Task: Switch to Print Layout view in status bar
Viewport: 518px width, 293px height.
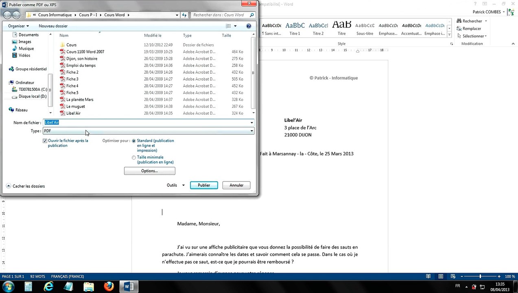Action: (442, 276)
